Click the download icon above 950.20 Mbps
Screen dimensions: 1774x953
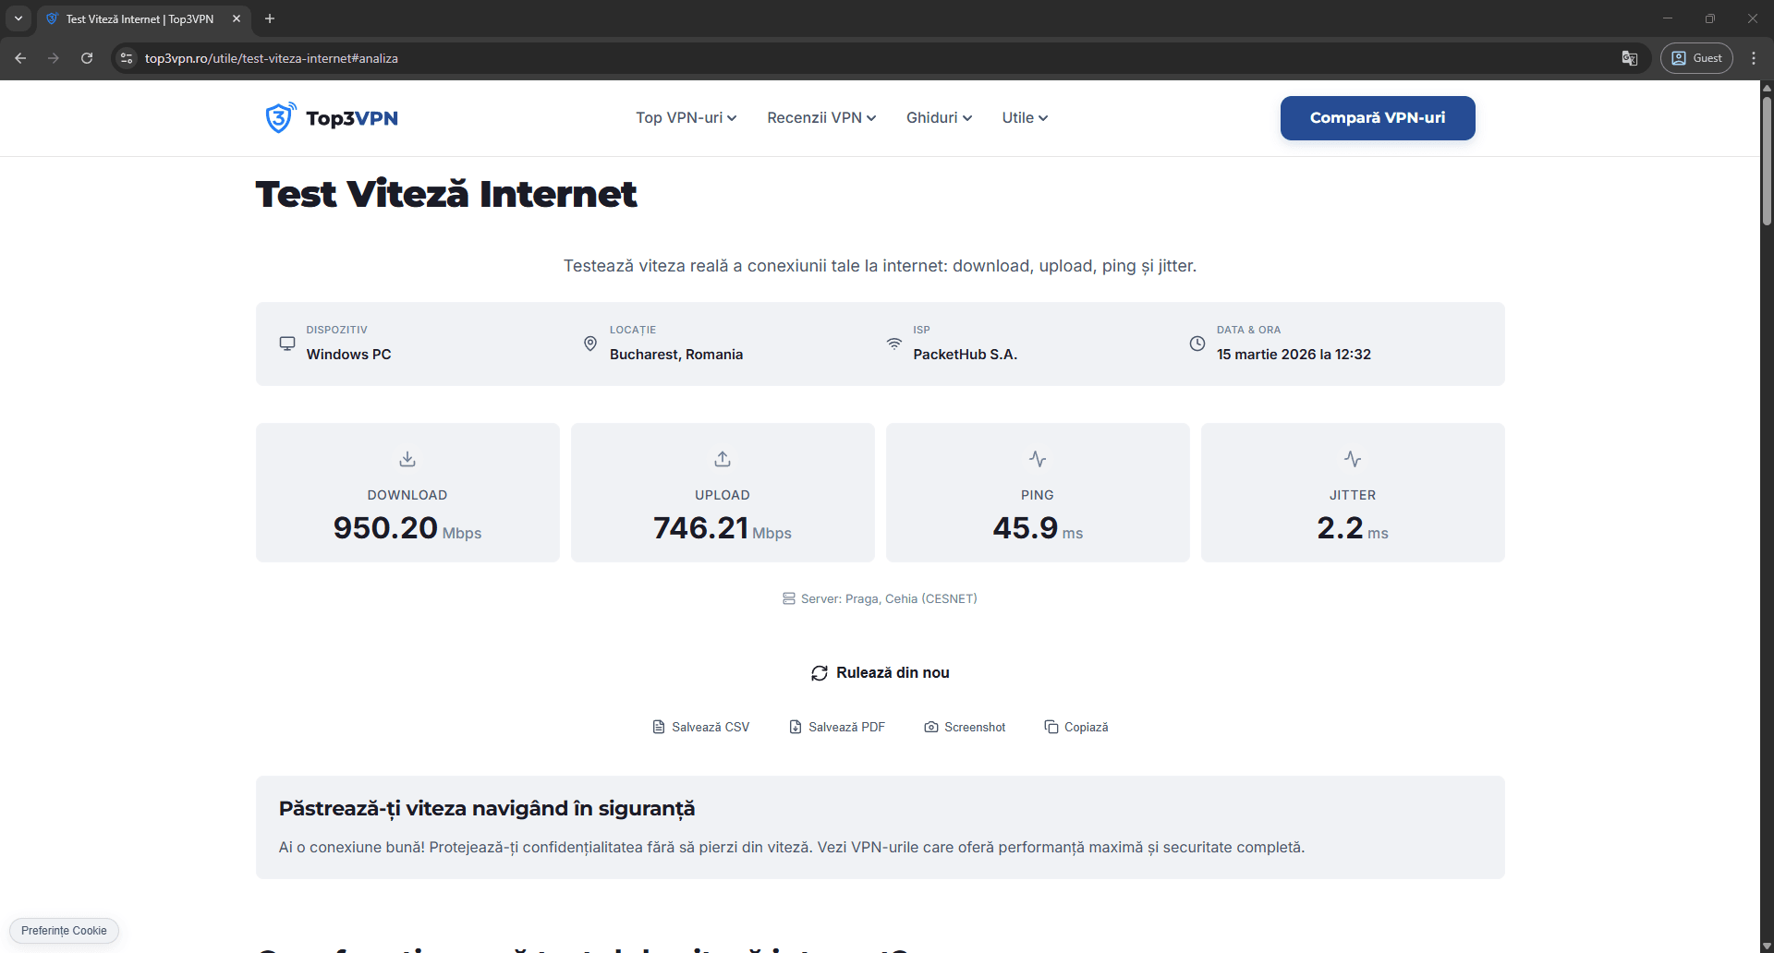tap(407, 458)
